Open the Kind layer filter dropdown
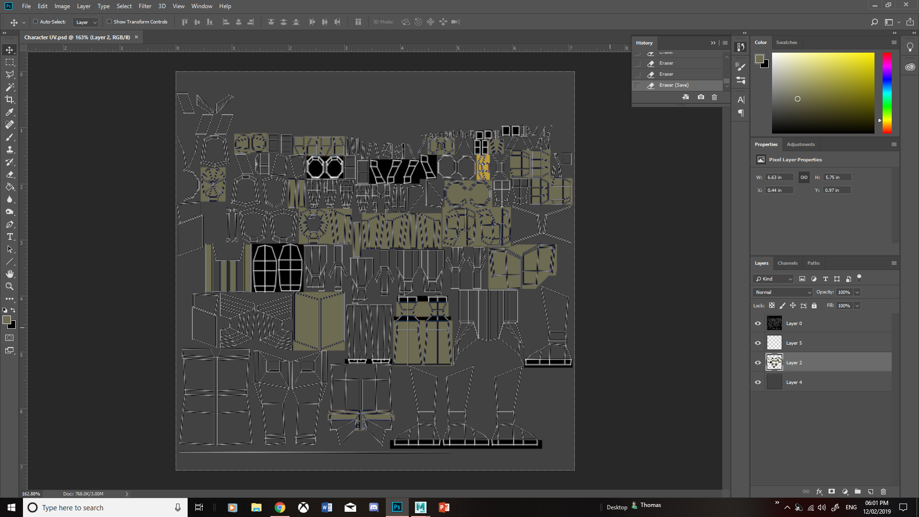The width and height of the screenshot is (919, 517). click(x=773, y=279)
